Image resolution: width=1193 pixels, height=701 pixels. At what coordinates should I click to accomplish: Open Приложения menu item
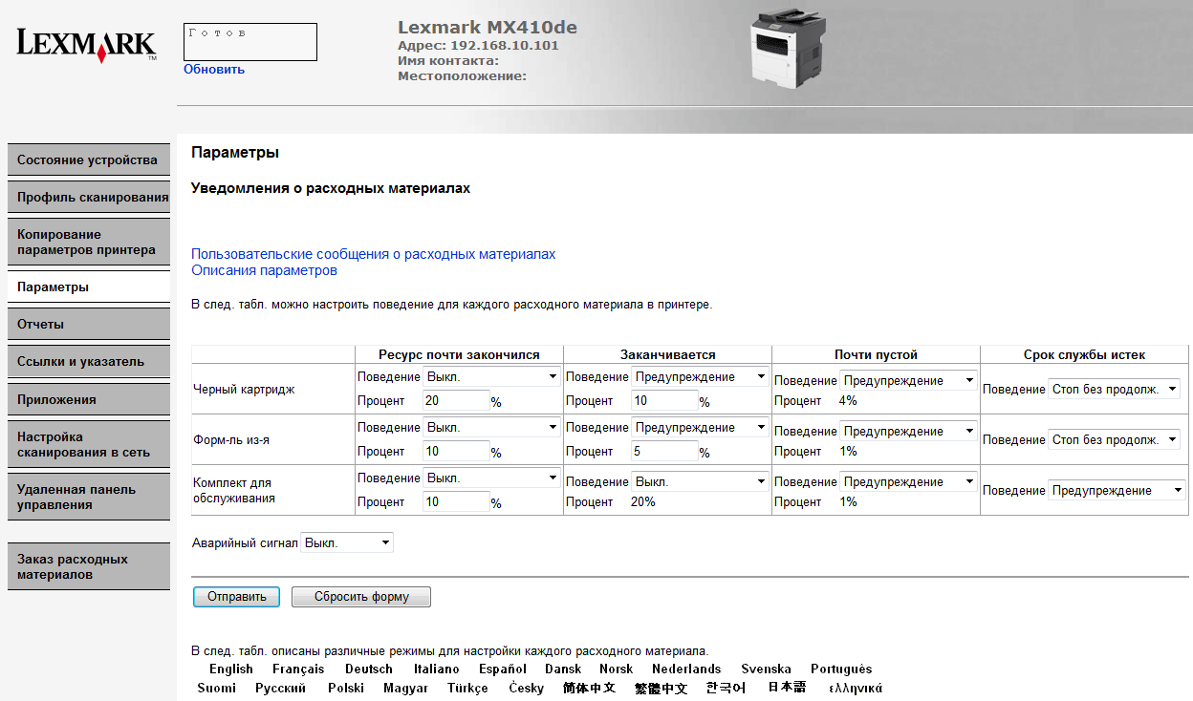click(89, 399)
